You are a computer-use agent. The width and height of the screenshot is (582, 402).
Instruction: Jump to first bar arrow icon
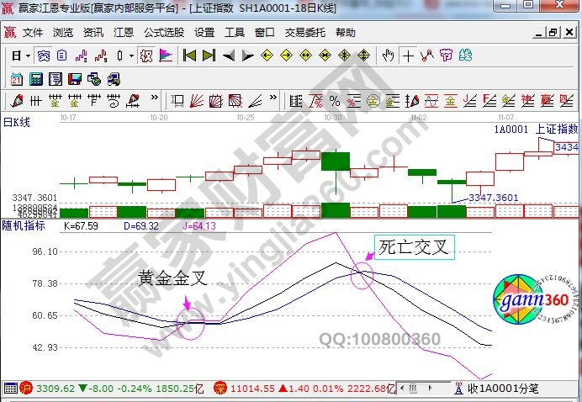[189, 56]
